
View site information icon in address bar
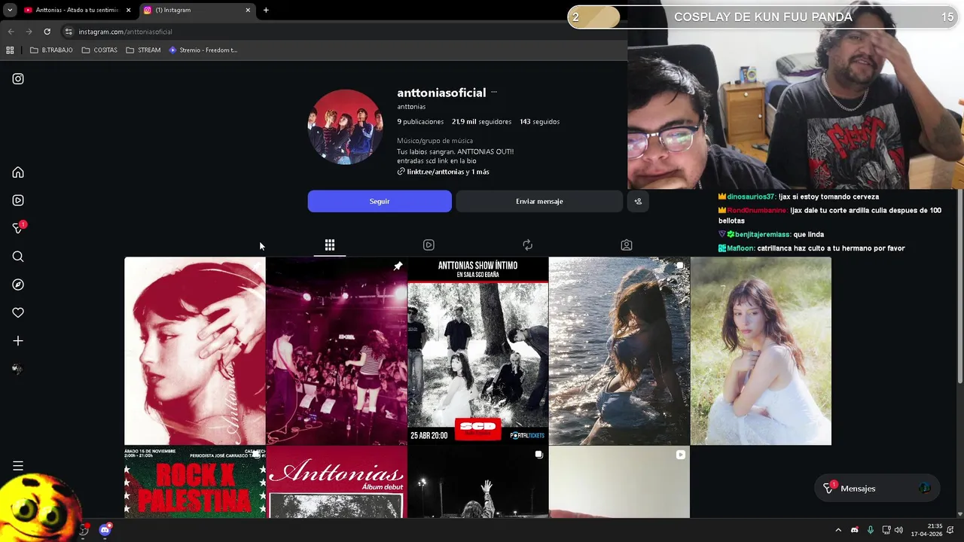pyautogui.click(x=69, y=32)
